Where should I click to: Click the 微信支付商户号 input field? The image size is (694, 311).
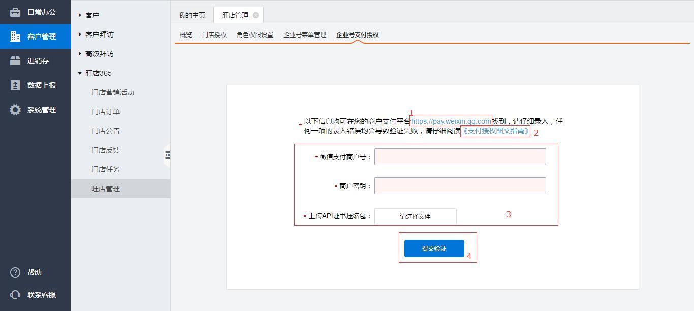(x=460, y=157)
